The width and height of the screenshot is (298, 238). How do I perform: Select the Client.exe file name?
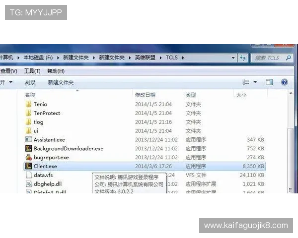[45, 166]
